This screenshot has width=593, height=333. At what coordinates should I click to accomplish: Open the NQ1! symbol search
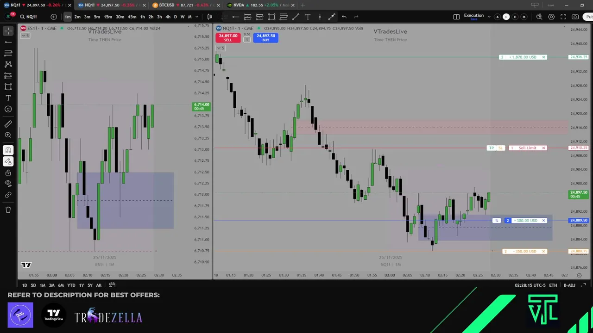(28, 17)
